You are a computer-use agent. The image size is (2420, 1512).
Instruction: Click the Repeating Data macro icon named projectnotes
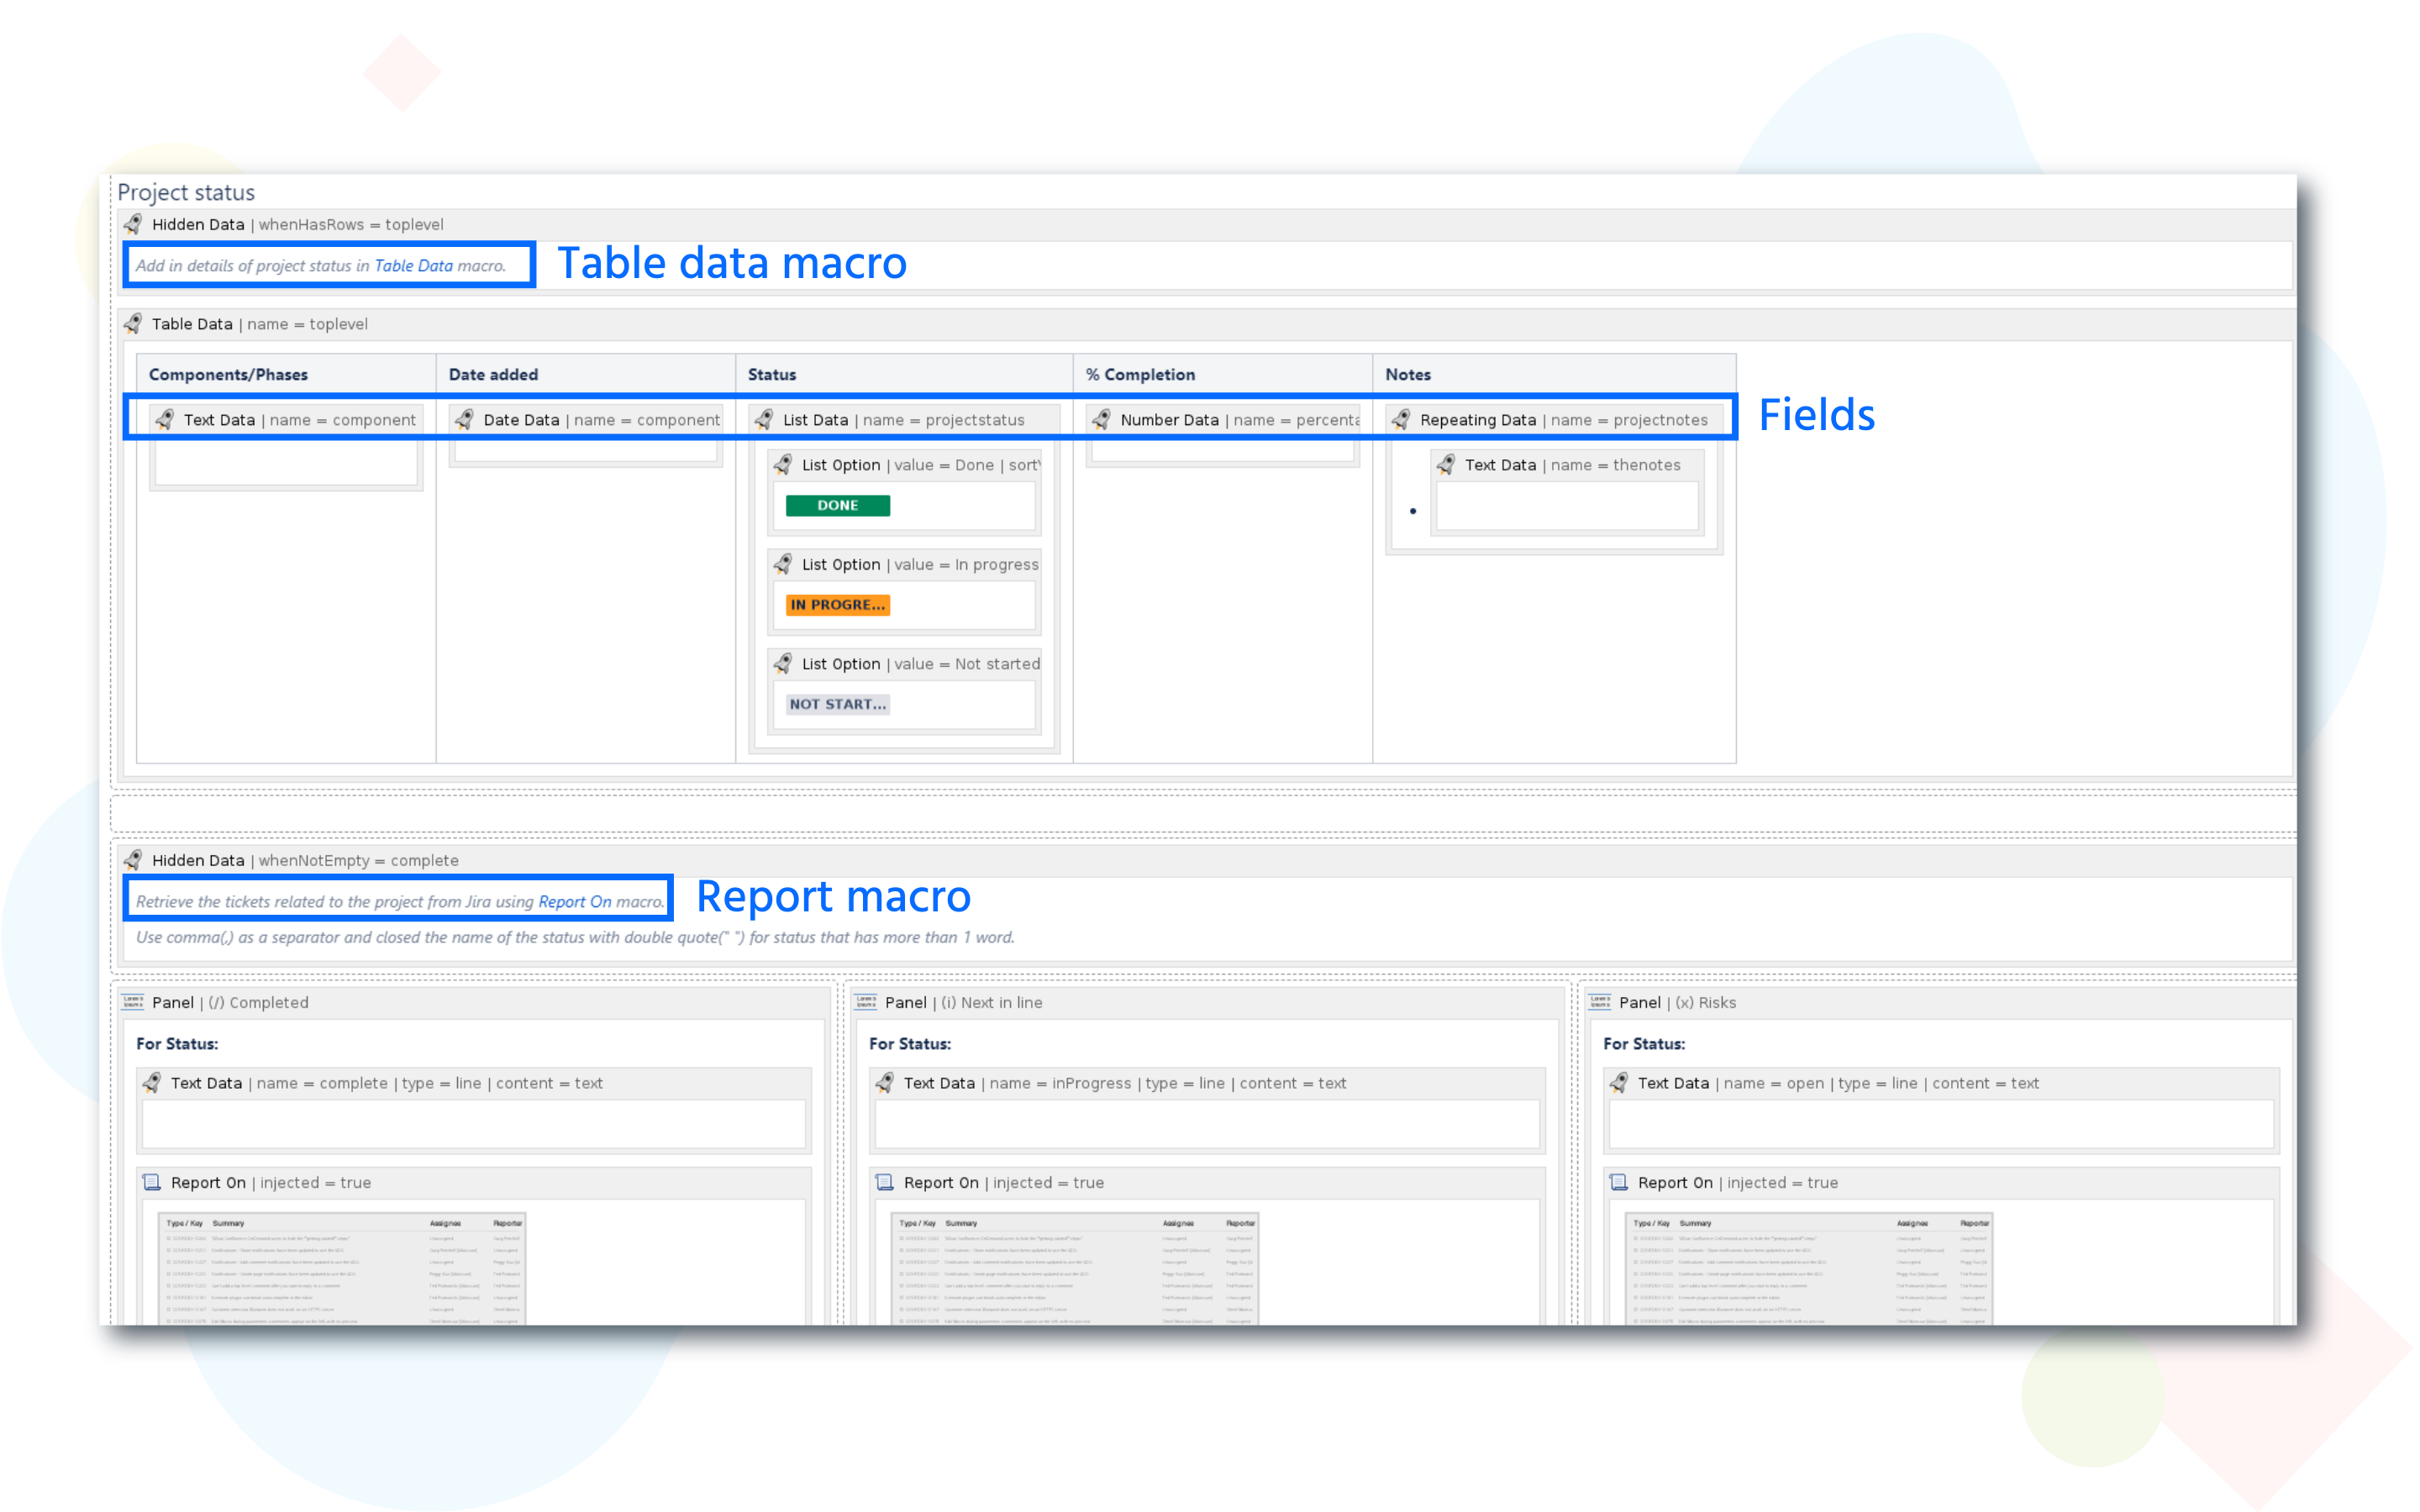[1402, 419]
